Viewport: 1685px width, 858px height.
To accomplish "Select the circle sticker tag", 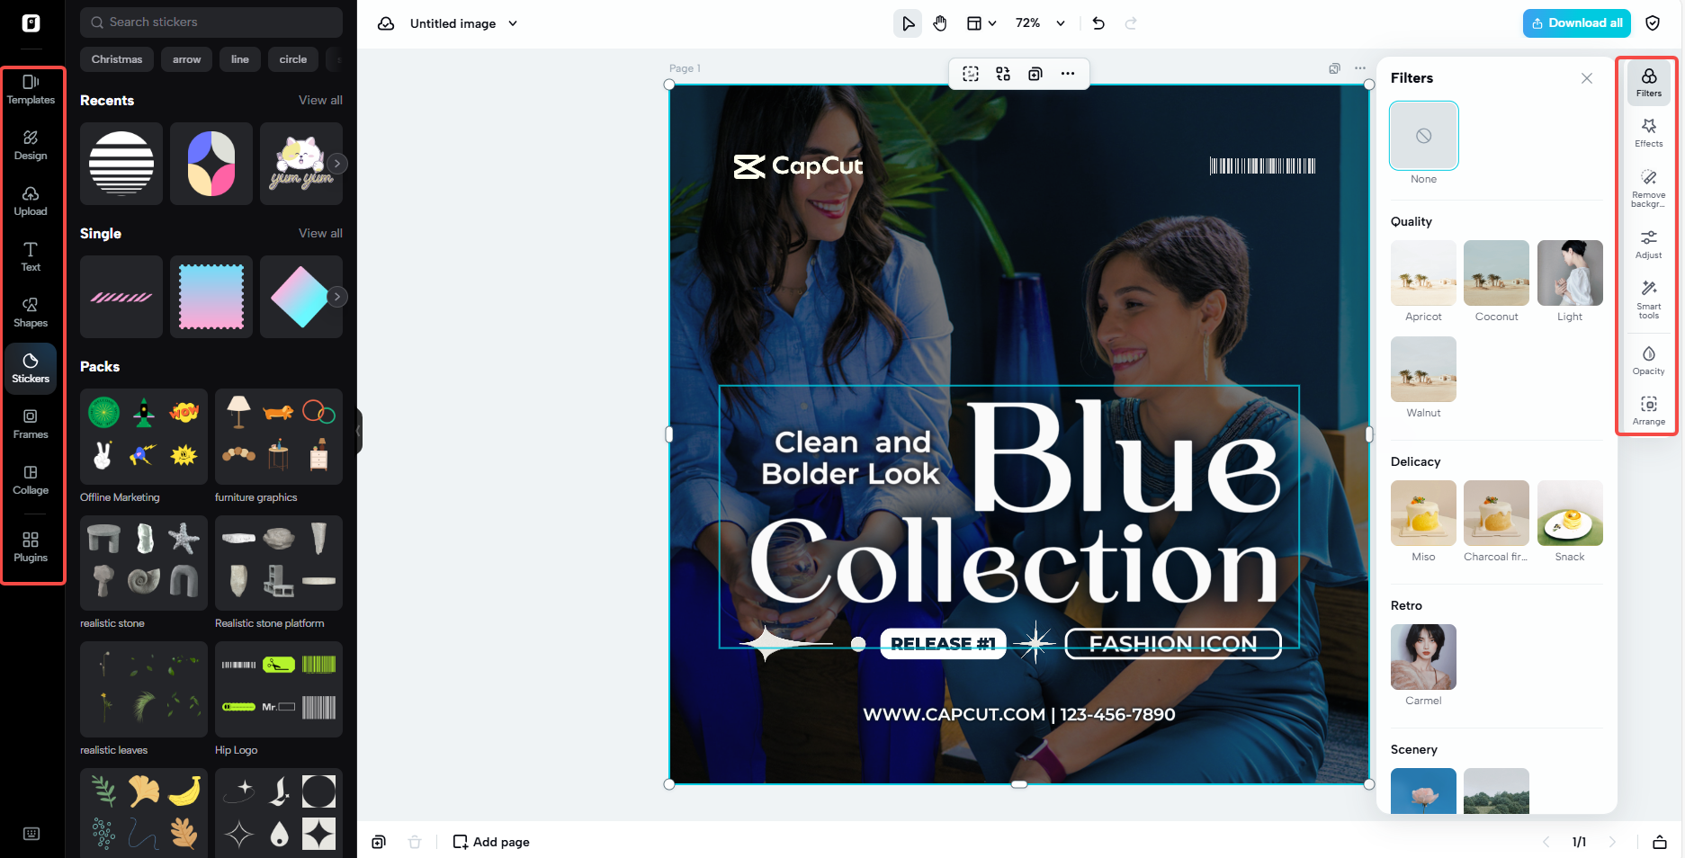I will pyautogui.click(x=292, y=59).
